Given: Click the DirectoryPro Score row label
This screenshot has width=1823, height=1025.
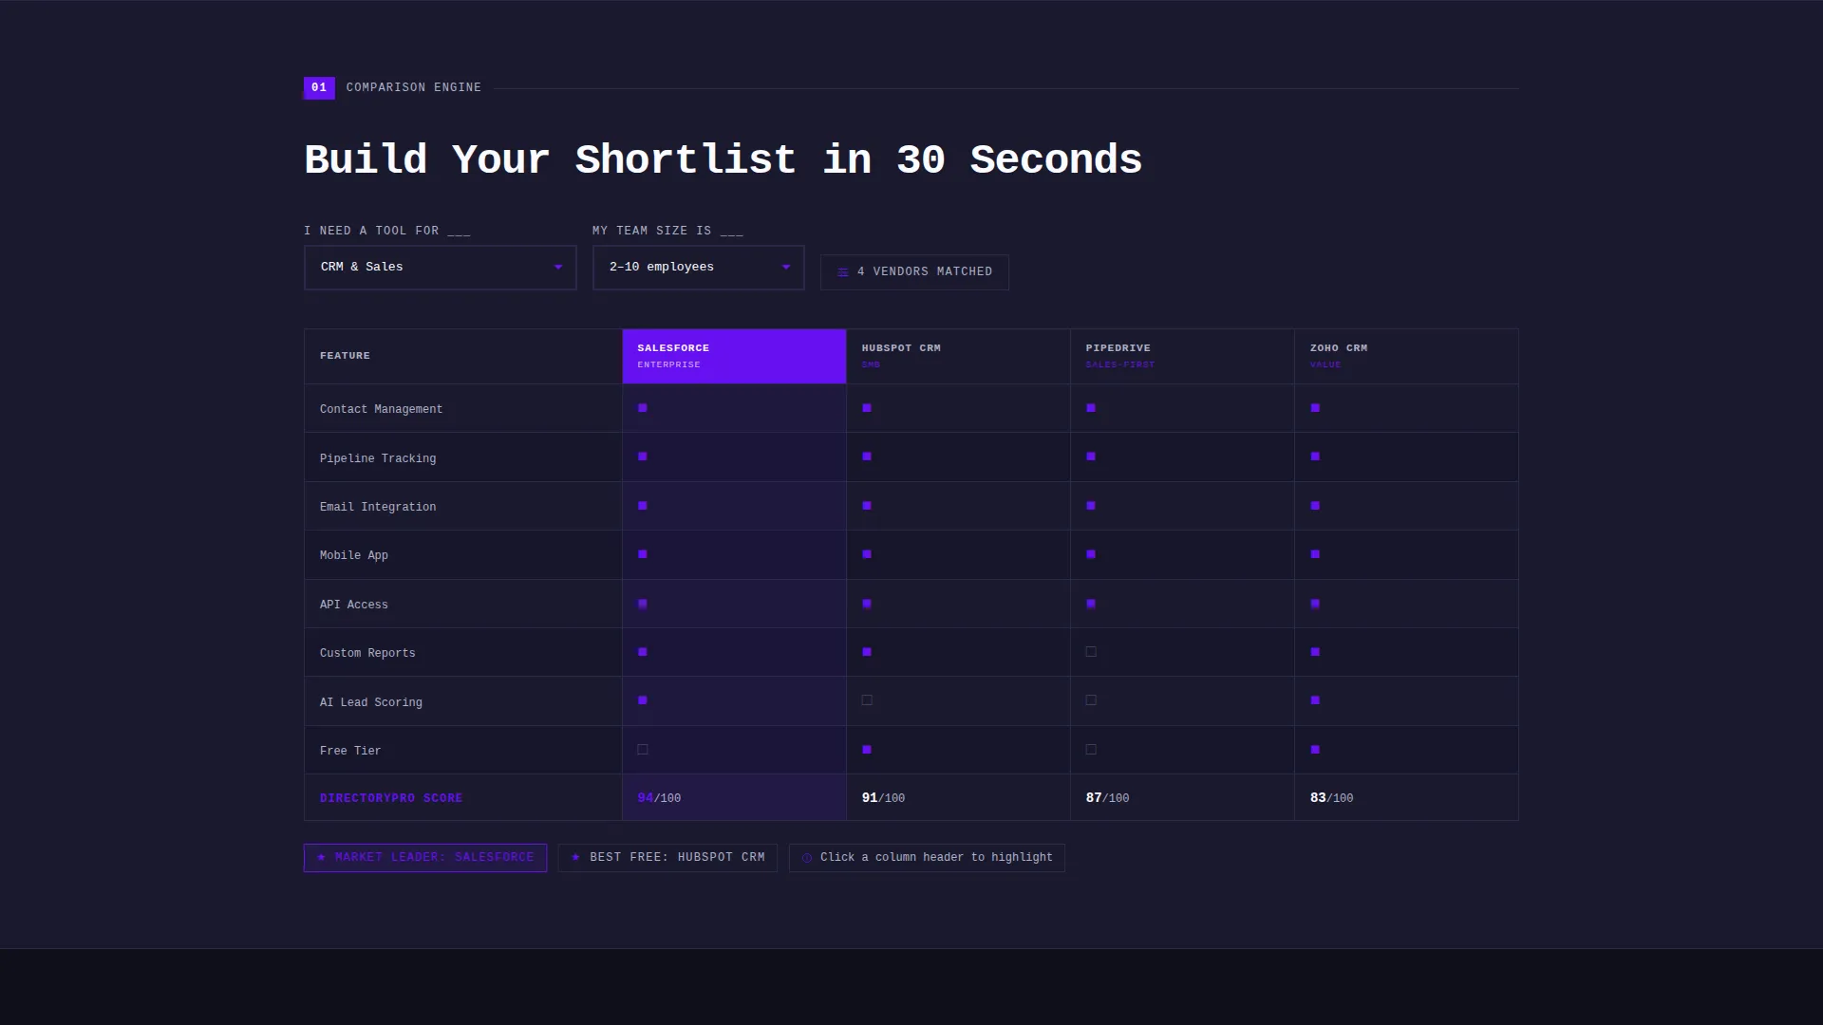Looking at the screenshot, I should coord(391,798).
